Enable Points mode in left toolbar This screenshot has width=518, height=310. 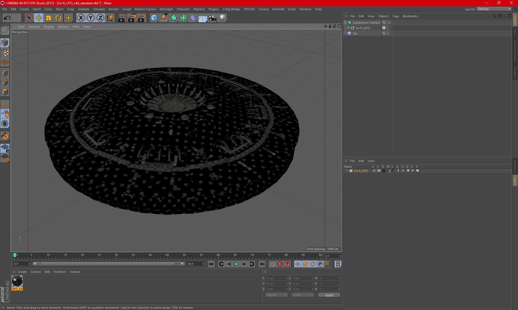point(5,72)
